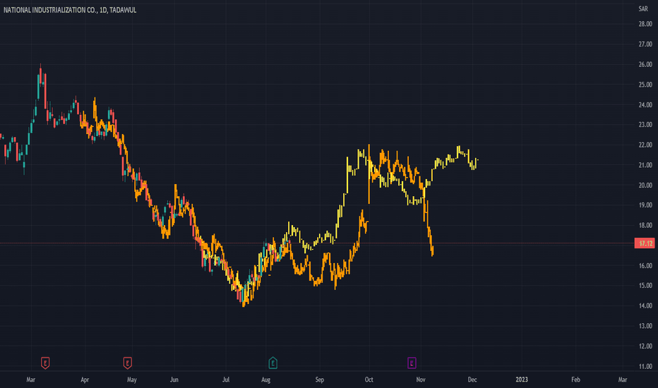Viewport: 658px width, 388px height.
Task: Select the Aug label on time axis
Action: tap(265, 380)
